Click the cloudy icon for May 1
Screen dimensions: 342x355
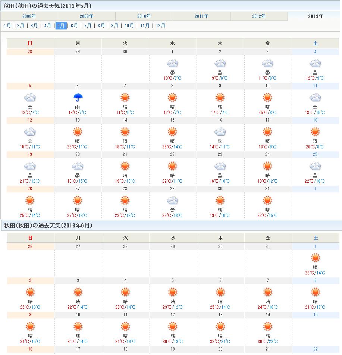(x=172, y=63)
